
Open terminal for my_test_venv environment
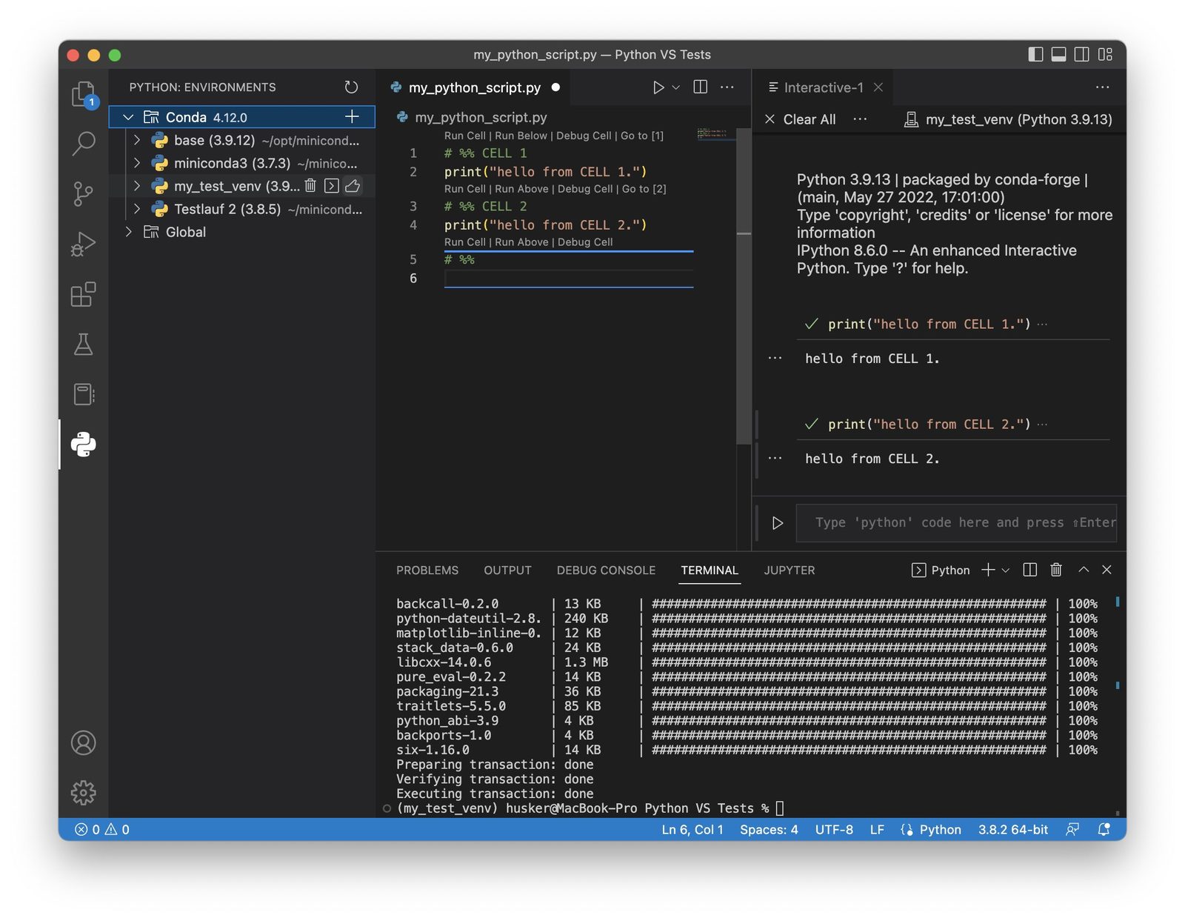332,185
